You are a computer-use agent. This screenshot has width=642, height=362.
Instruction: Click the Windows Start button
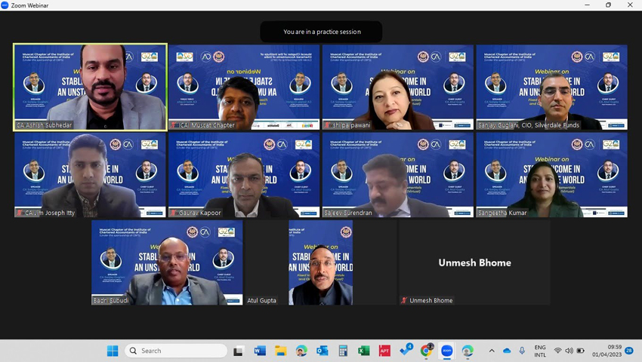pyautogui.click(x=113, y=351)
